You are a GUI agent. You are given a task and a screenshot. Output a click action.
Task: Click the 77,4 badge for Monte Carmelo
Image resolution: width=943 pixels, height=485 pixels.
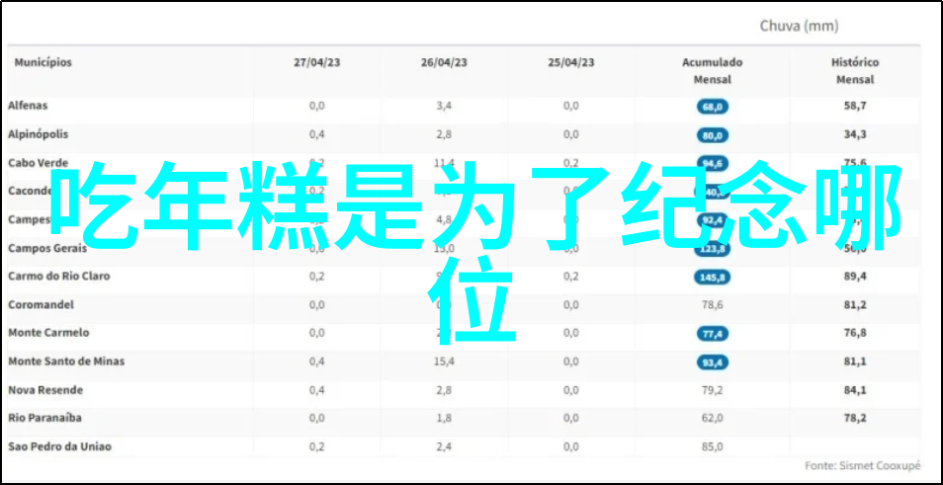pos(712,334)
